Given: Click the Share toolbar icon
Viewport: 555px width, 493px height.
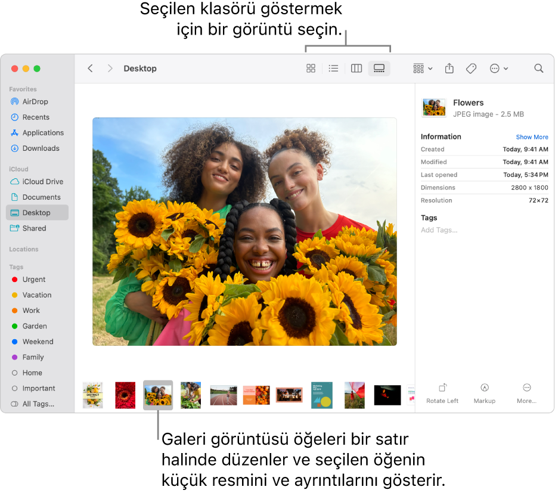Looking at the screenshot, I should pyautogui.click(x=449, y=69).
